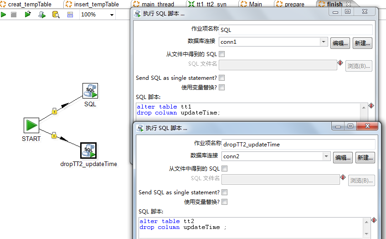Click the dropTT2_updateTime job name field
Image resolution: width=386 pixels, height=239 pixels.
pos(299,144)
